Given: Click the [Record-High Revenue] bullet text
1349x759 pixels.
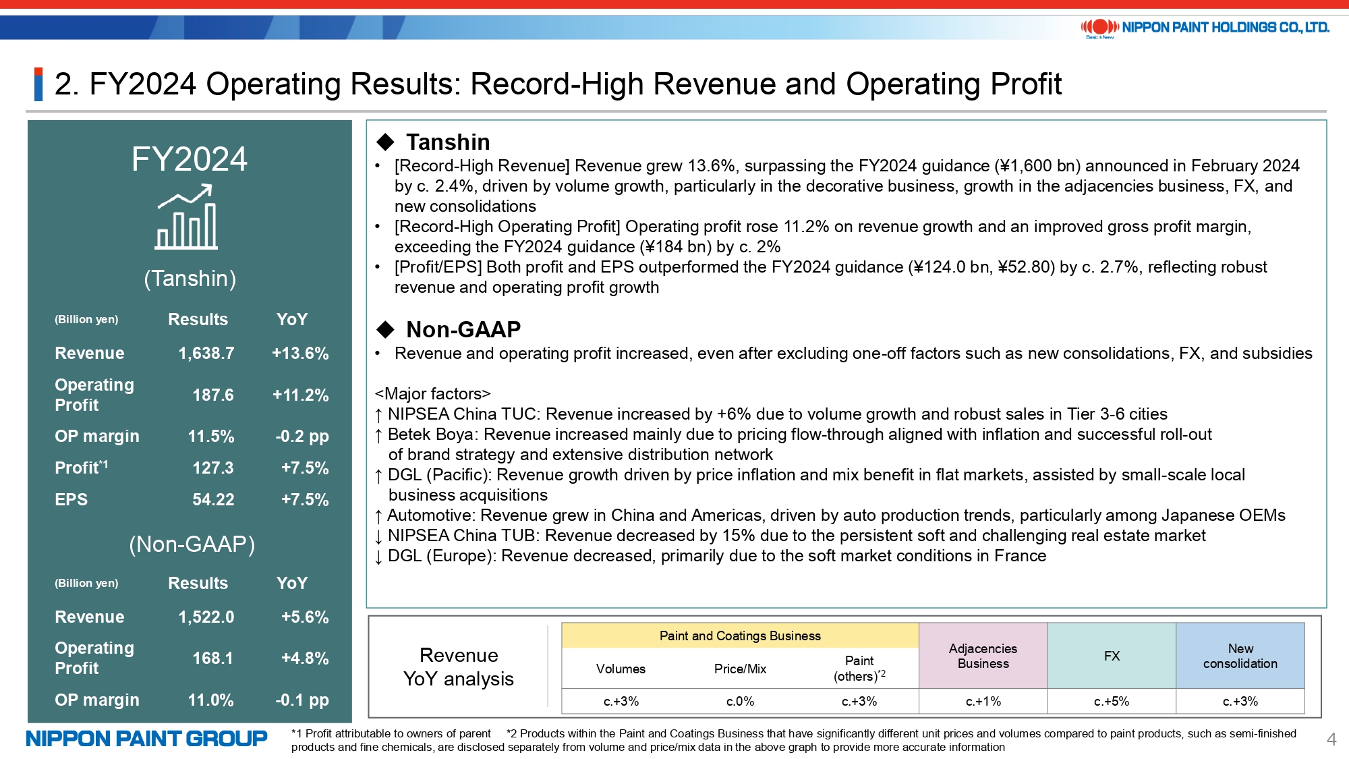Looking at the screenshot, I should [x=847, y=186].
